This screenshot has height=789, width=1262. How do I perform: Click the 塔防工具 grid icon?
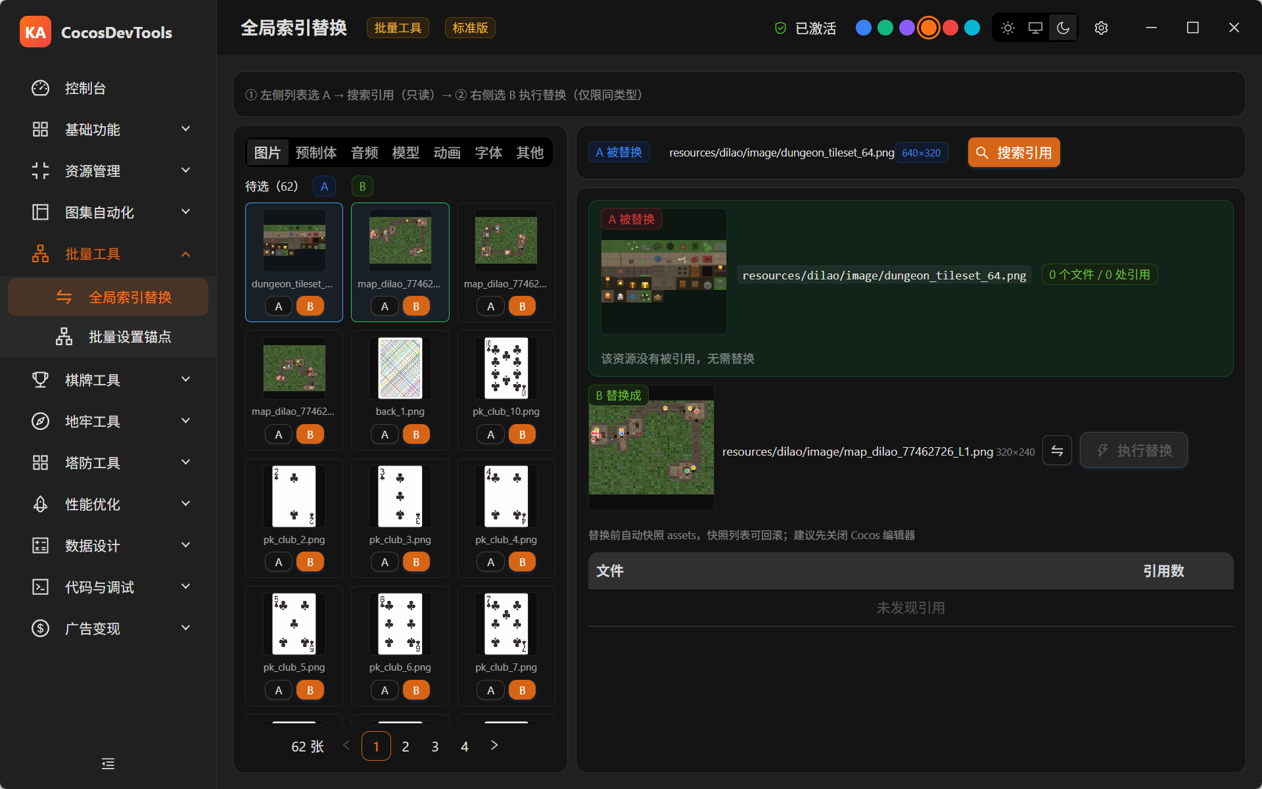tap(41, 463)
